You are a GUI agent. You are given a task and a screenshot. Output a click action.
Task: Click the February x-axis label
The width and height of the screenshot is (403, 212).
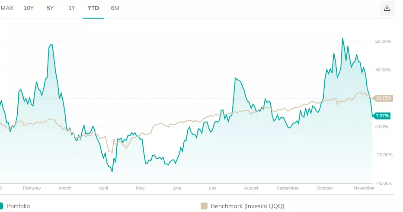click(x=32, y=188)
